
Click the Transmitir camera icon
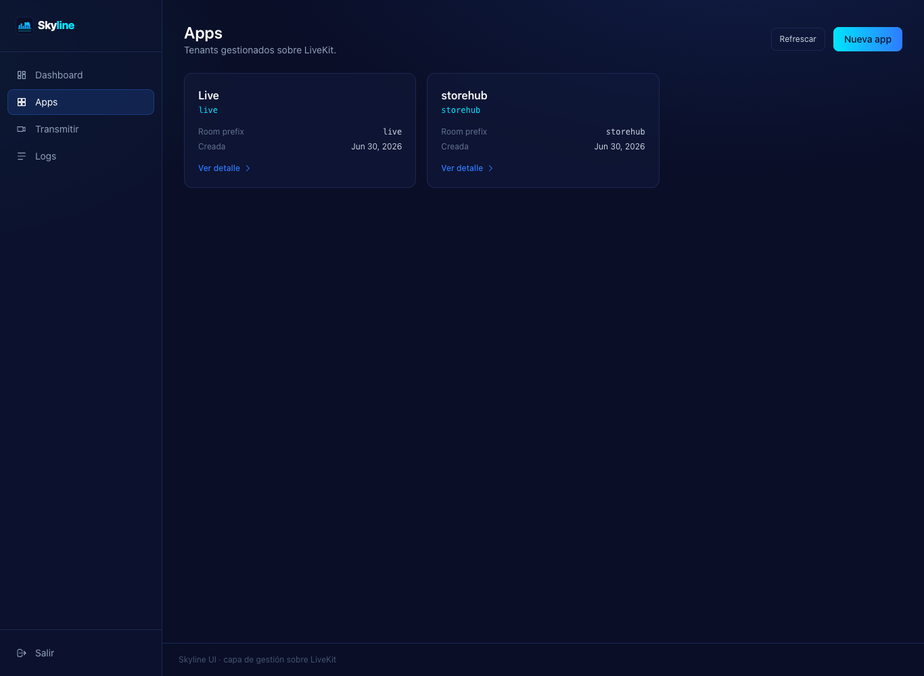coord(22,129)
